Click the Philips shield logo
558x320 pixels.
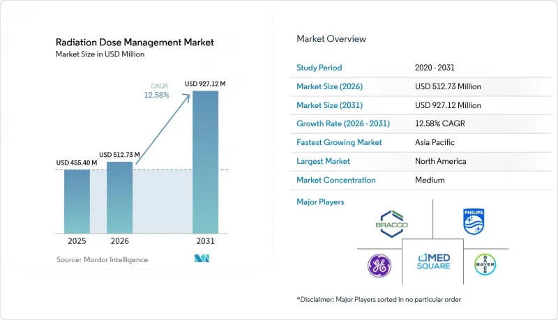coord(474,222)
